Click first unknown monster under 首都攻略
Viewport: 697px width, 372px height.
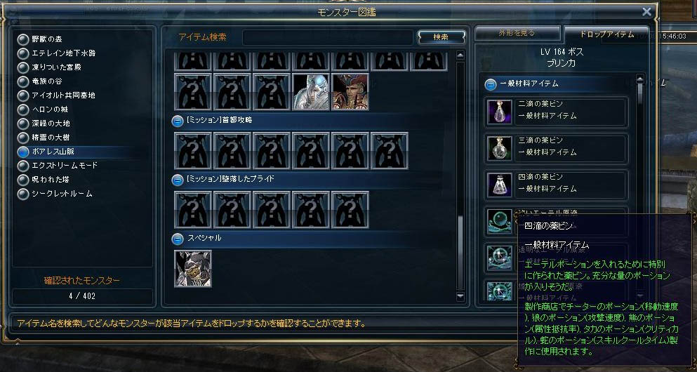click(193, 151)
